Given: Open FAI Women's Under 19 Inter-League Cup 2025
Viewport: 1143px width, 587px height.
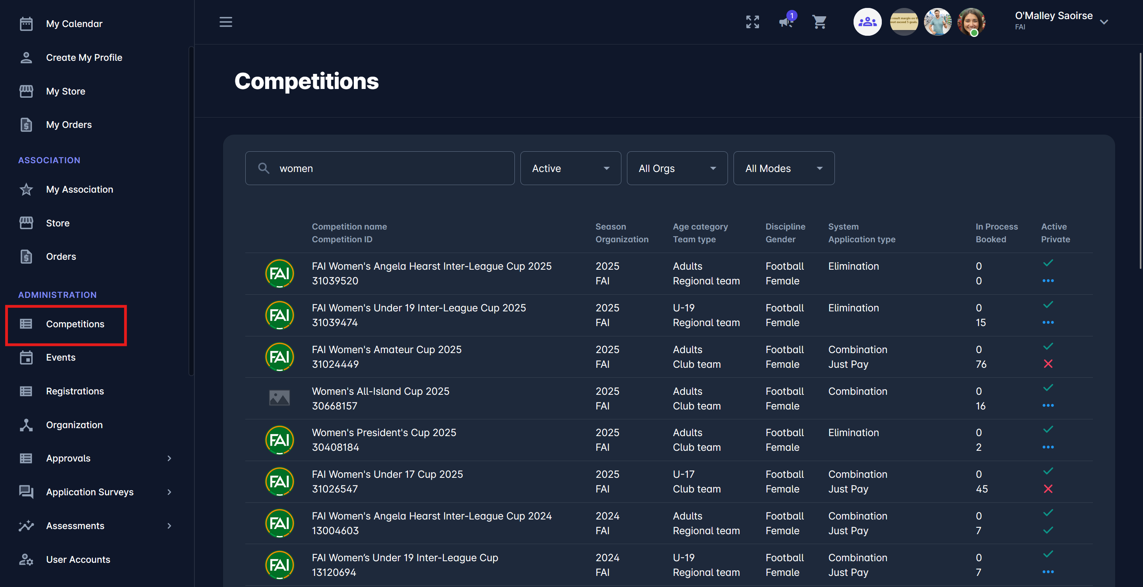Looking at the screenshot, I should [418, 308].
